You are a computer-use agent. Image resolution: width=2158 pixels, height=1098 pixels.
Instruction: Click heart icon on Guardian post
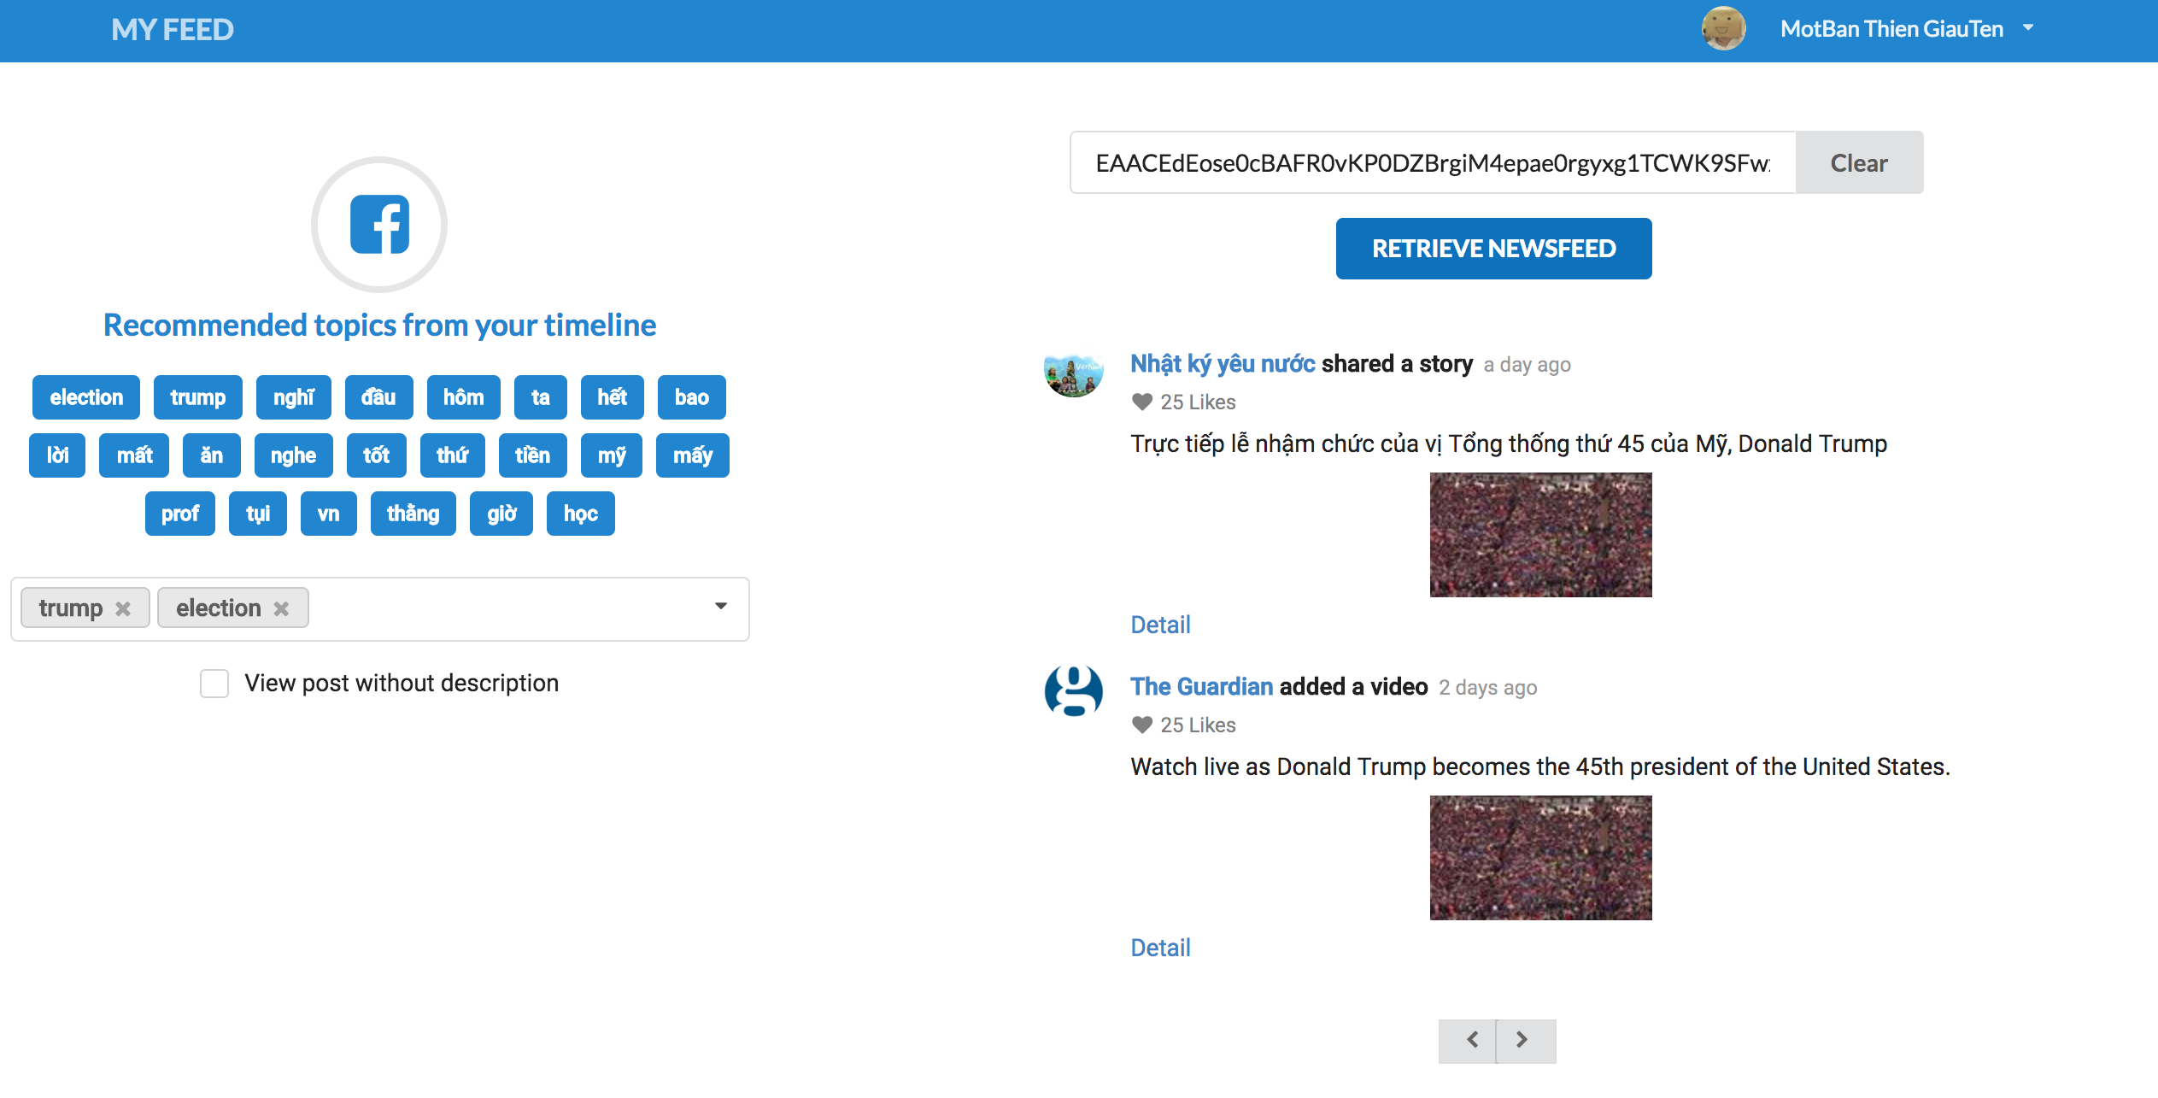[1141, 725]
